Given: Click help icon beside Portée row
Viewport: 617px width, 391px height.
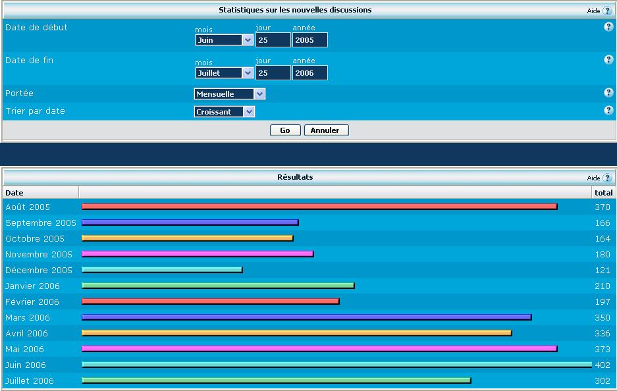Looking at the screenshot, I should pos(608,93).
